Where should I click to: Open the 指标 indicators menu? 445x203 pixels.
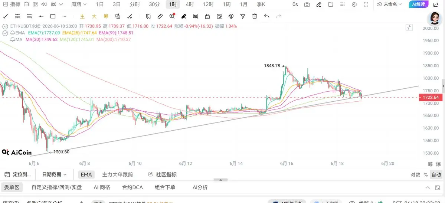[12, 4]
